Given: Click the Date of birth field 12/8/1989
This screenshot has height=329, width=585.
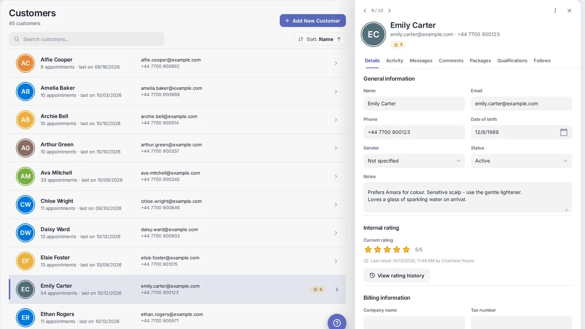Looking at the screenshot, I should pyautogui.click(x=521, y=132).
